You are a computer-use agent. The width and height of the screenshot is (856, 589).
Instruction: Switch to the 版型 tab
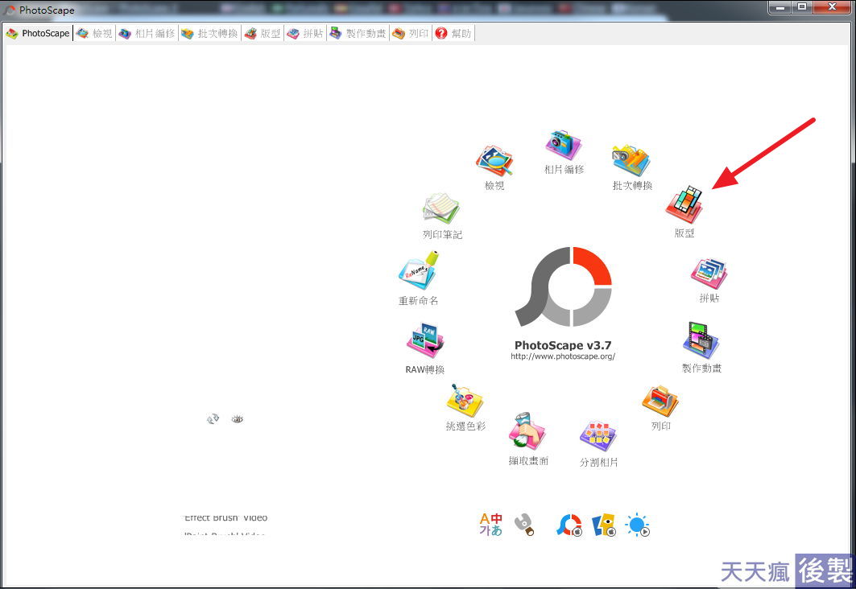263,33
